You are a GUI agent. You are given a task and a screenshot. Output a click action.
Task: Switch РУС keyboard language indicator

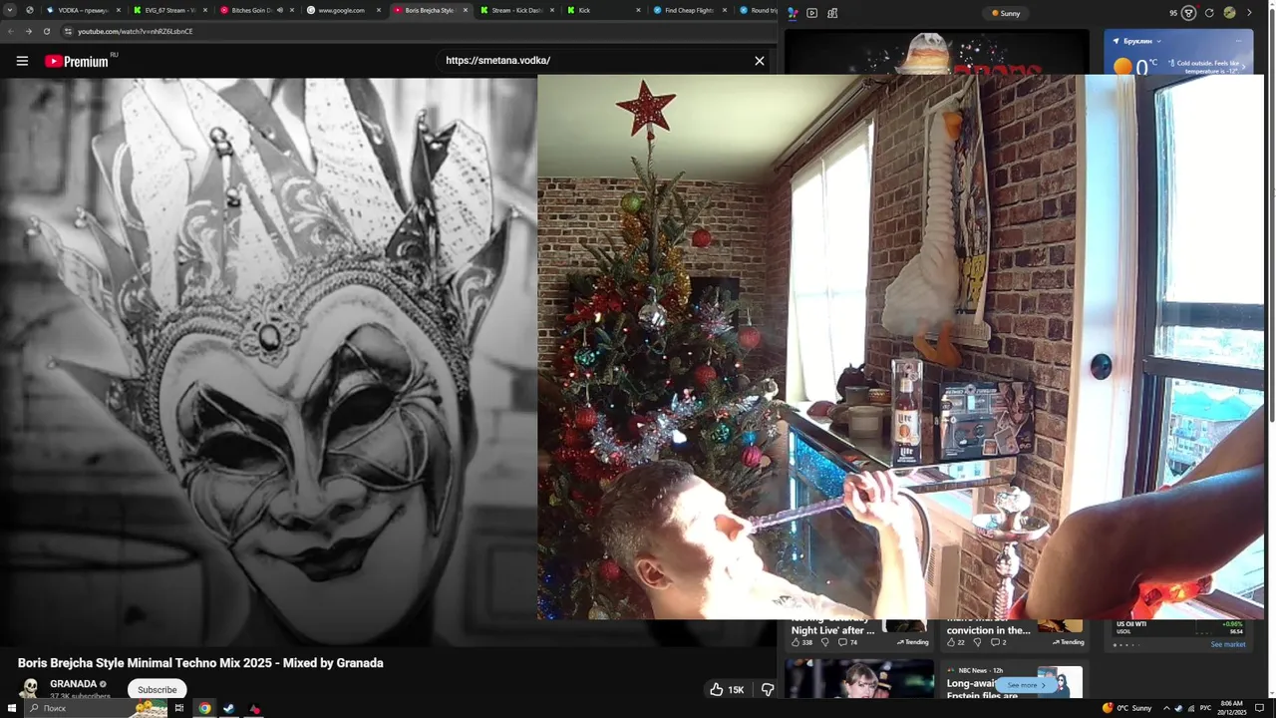[1205, 708]
